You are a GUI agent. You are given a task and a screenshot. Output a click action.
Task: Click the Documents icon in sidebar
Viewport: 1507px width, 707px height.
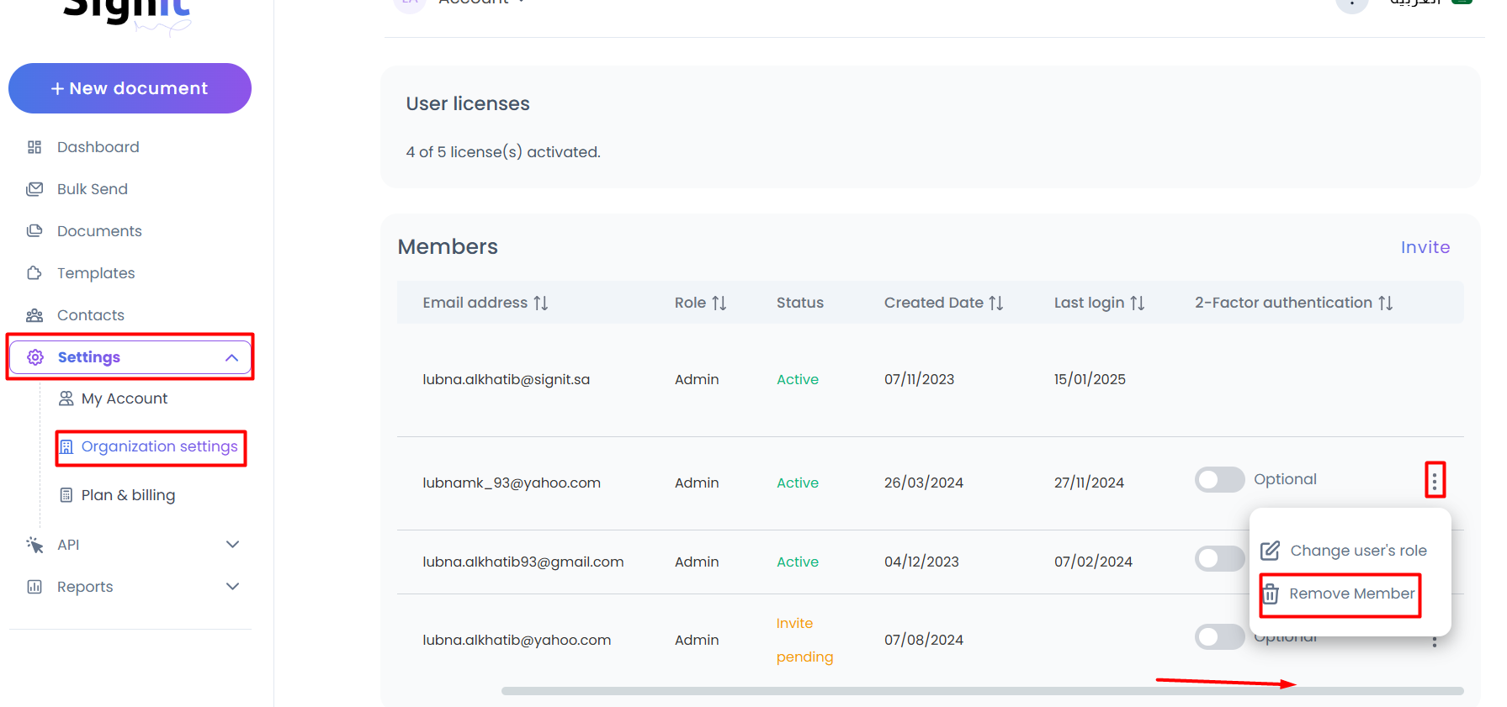tap(34, 231)
